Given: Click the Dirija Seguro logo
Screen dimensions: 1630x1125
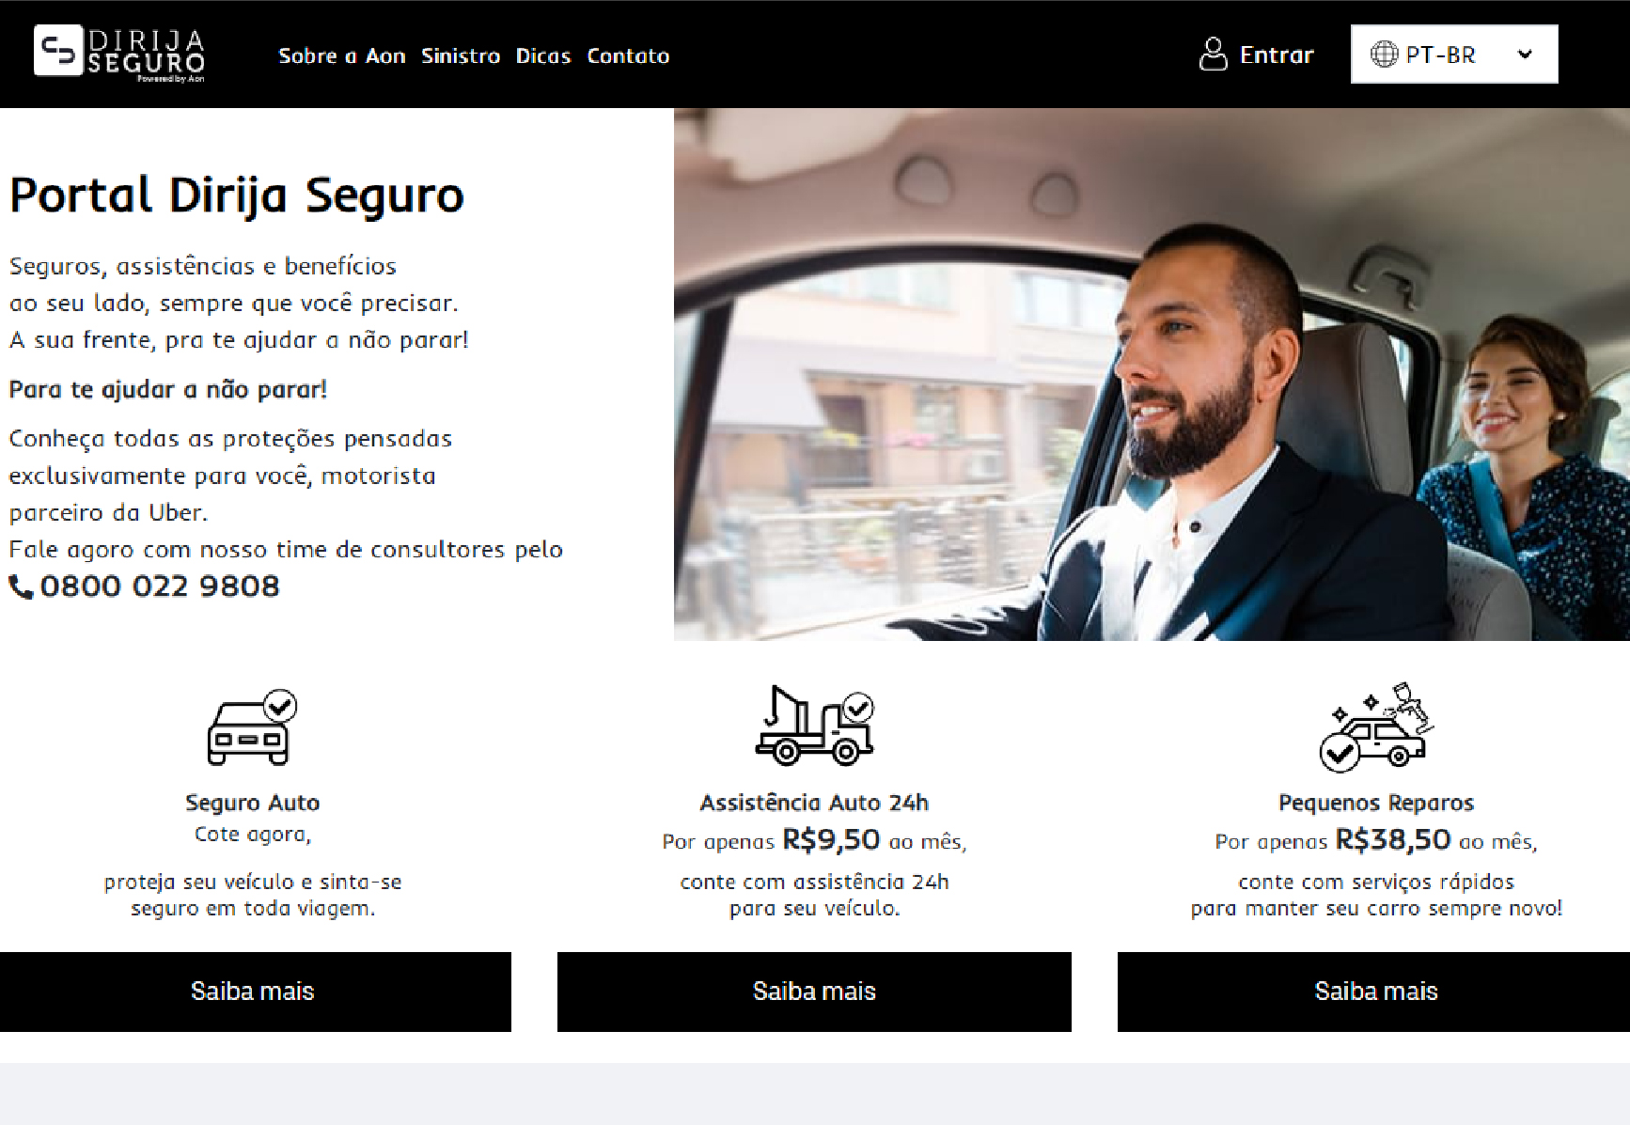Looking at the screenshot, I should [119, 53].
